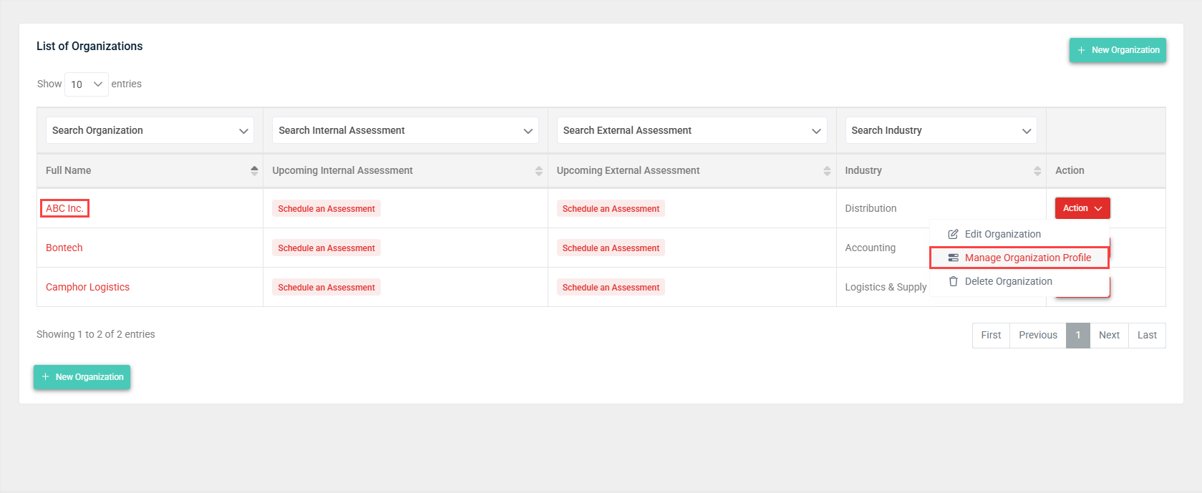
Task: Expand the Search Industry filter dropdown
Action: click(941, 130)
